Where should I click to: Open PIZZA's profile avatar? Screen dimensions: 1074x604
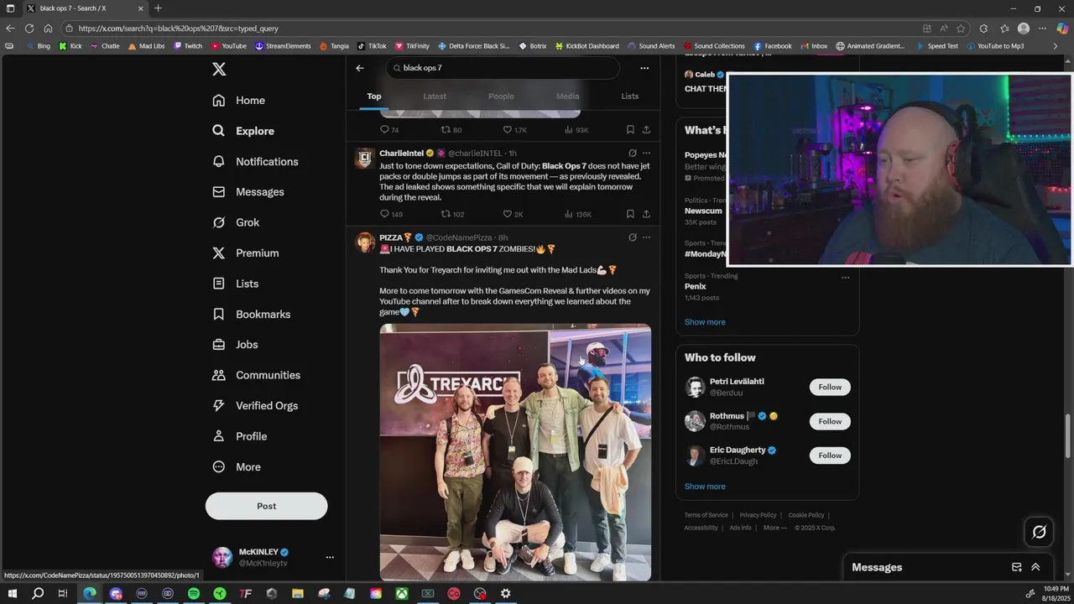pos(365,243)
